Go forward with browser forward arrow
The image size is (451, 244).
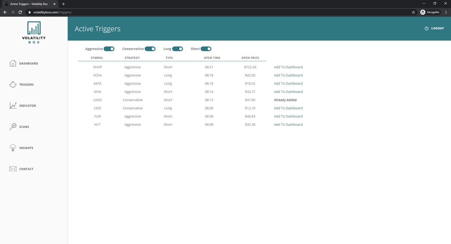pos(12,12)
